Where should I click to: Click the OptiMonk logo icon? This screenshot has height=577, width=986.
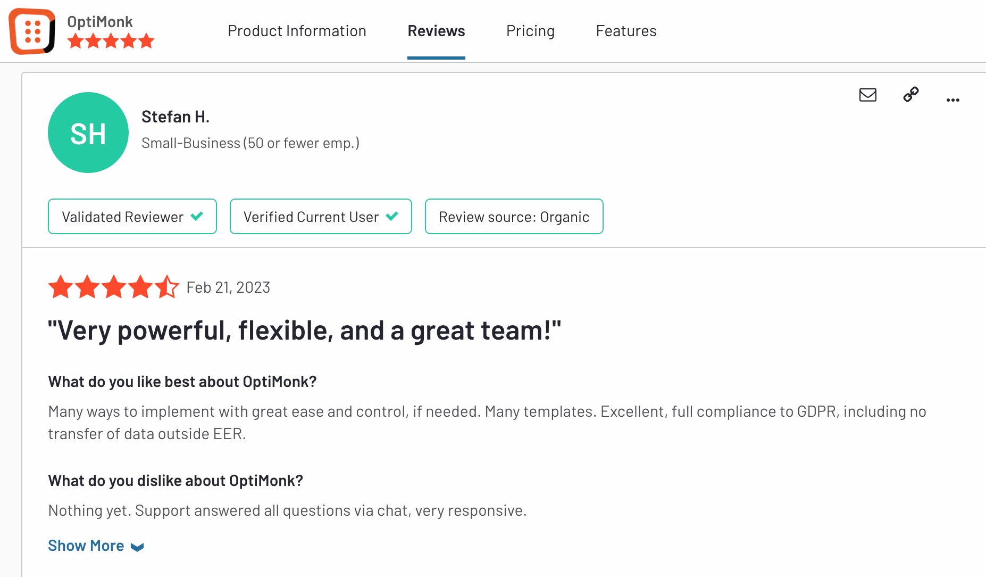pos(32,31)
